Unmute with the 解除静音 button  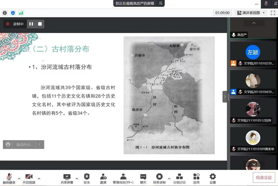click(9, 178)
